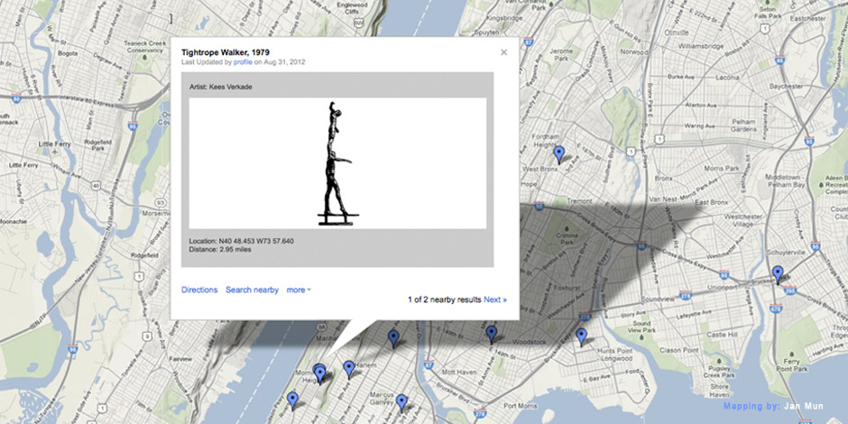The width and height of the screenshot is (848, 424).
Task: Click the Tightrope Walker sculpture image
Action: (x=337, y=163)
